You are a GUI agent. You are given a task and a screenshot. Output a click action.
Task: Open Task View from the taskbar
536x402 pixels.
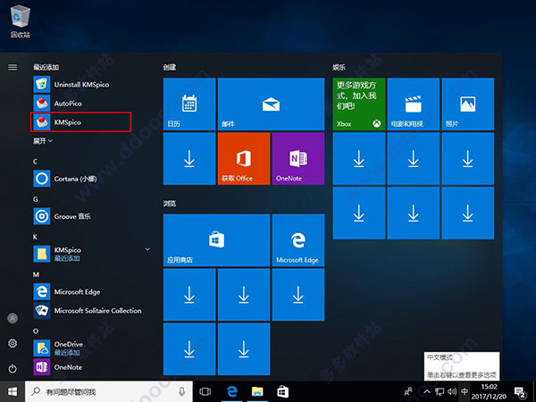coord(205,392)
